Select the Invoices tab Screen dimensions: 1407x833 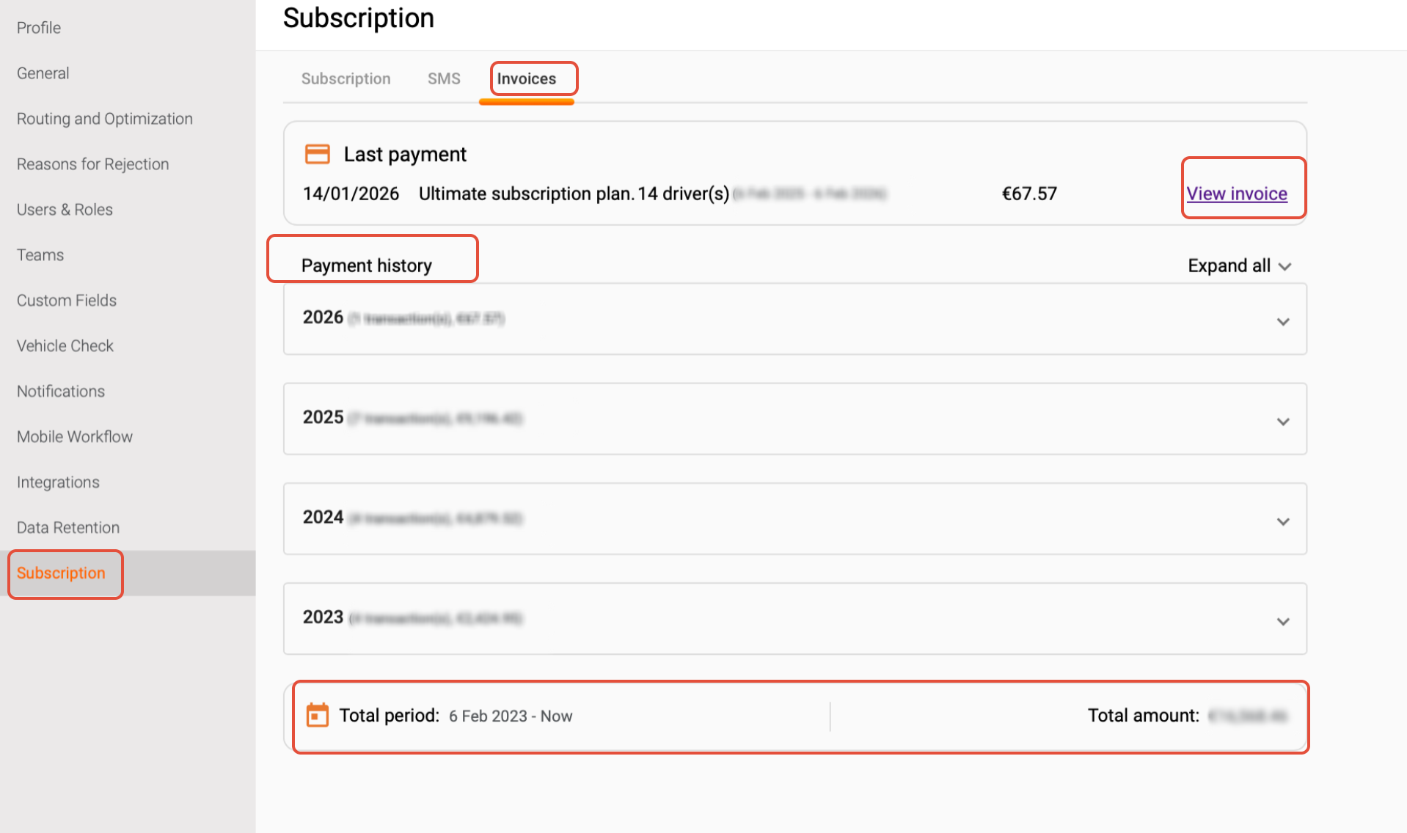tap(526, 78)
